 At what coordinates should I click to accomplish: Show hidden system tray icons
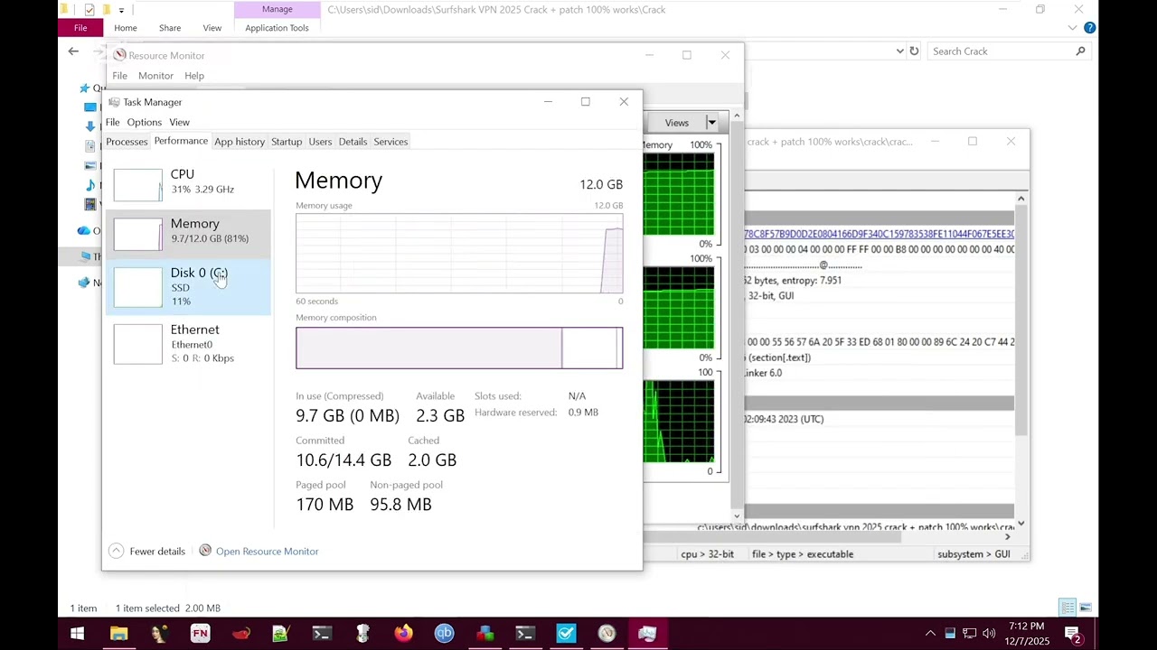click(x=930, y=634)
